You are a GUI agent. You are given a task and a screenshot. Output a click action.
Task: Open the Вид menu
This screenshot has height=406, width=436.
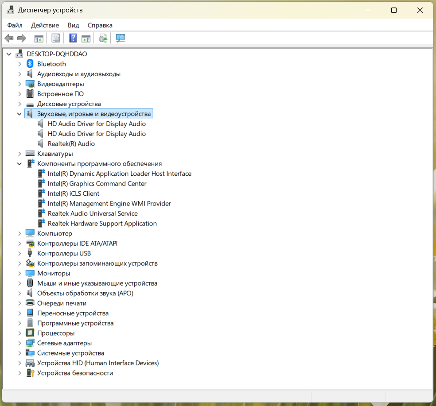(74, 25)
